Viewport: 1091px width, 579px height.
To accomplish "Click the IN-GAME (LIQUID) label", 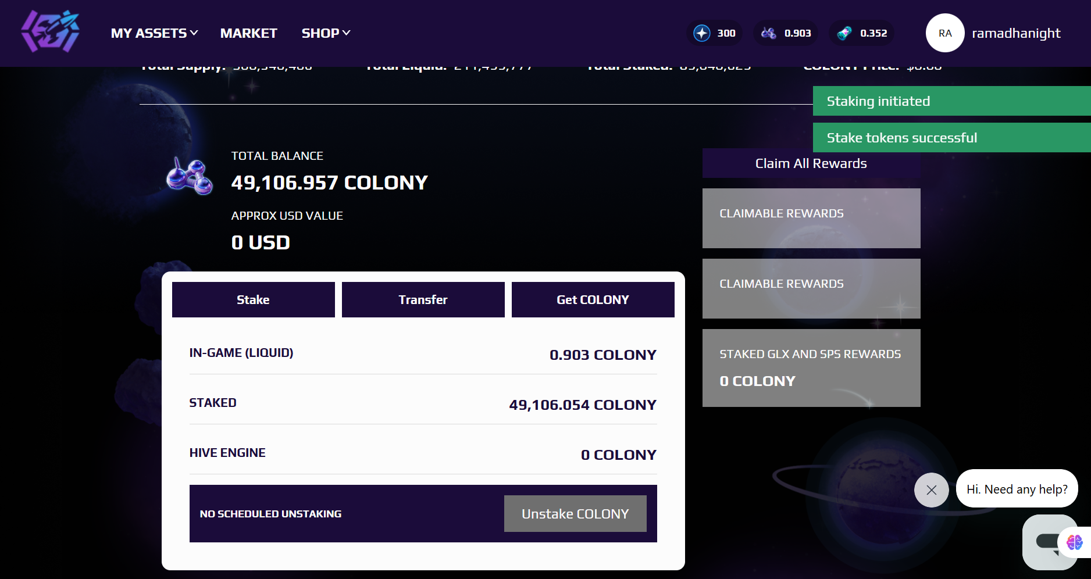I will coord(241,353).
